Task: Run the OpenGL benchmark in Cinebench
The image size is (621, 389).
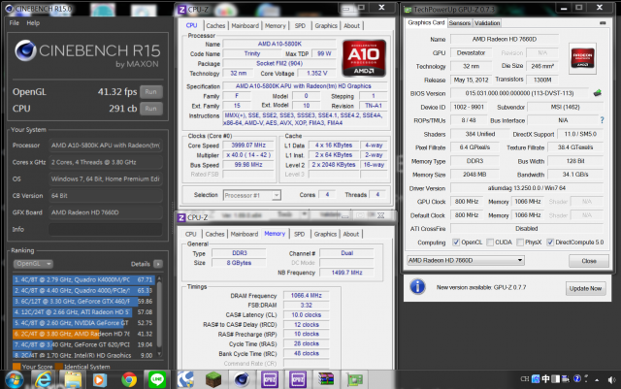Action: pos(151,92)
